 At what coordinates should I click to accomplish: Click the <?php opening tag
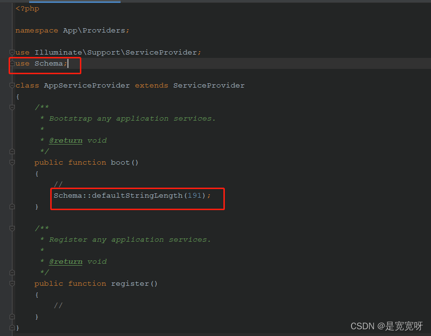pos(27,9)
